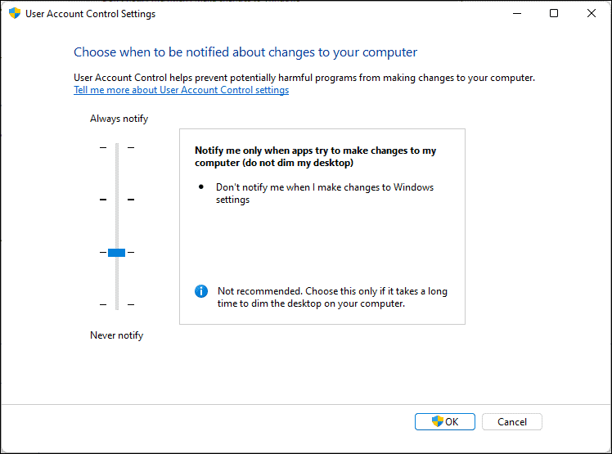Screen dimensions: 612x454
Task: Select 'User Account Control helps prevent' sentence
Action: tap(304, 78)
